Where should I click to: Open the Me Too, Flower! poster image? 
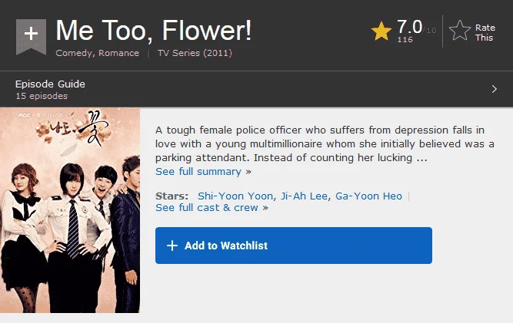(70, 210)
